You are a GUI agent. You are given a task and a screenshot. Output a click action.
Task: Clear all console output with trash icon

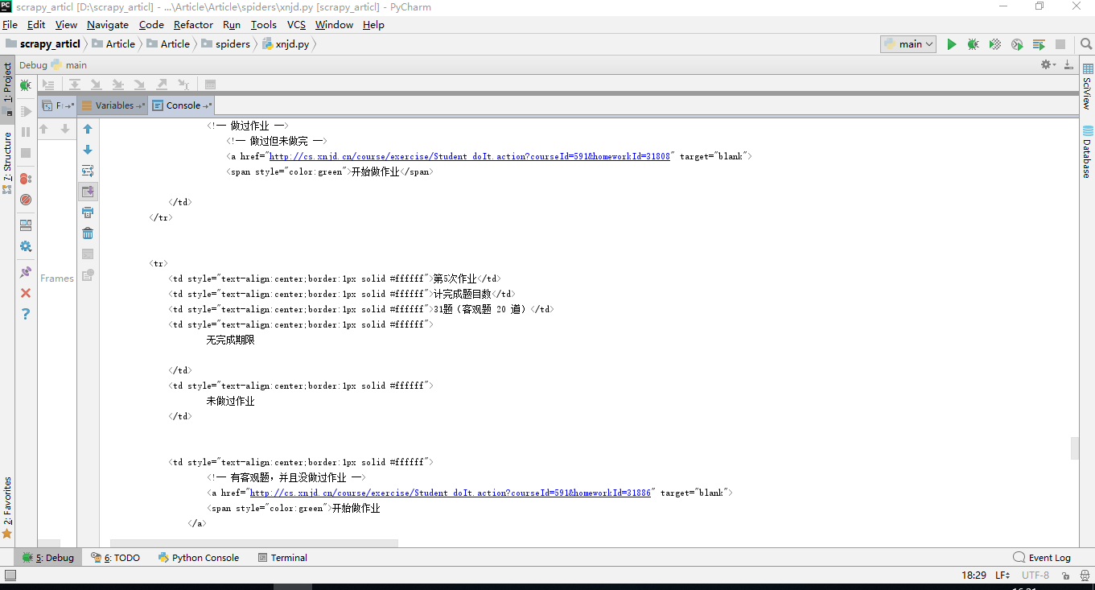pos(88,233)
